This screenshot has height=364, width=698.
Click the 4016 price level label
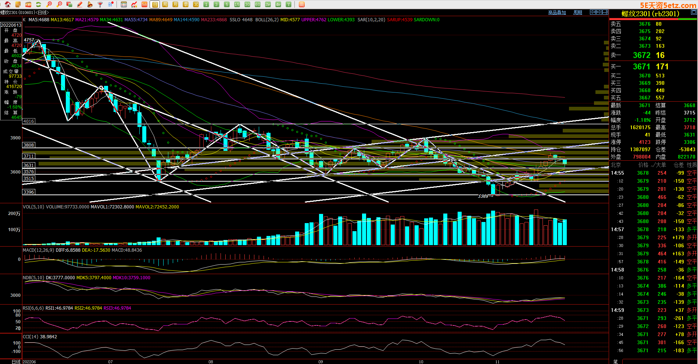(x=29, y=121)
